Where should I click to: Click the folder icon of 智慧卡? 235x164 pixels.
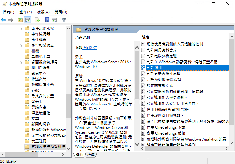(27, 102)
